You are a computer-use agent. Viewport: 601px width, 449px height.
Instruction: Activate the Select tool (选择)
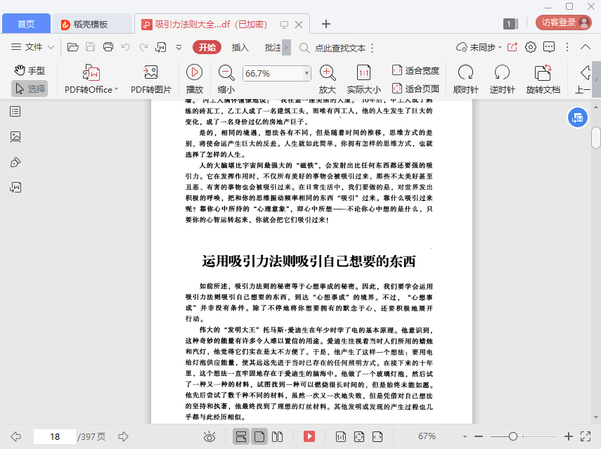point(30,89)
